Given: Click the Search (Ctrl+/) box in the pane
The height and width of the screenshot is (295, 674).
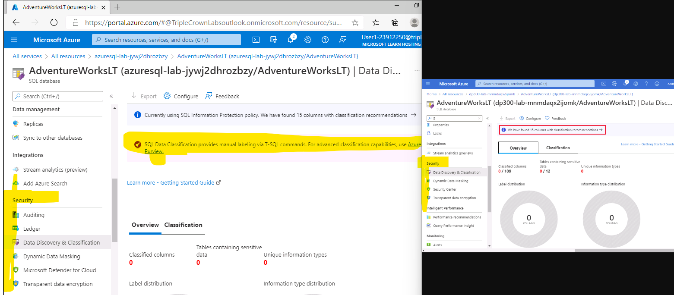Looking at the screenshot, I should coord(57,96).
